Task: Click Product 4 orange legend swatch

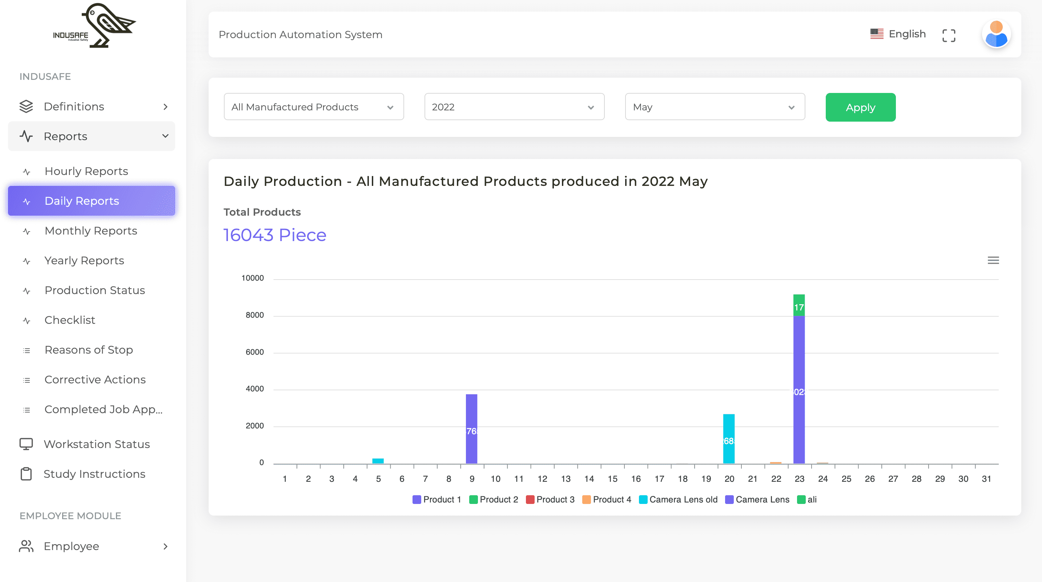Action: [586, 500]
